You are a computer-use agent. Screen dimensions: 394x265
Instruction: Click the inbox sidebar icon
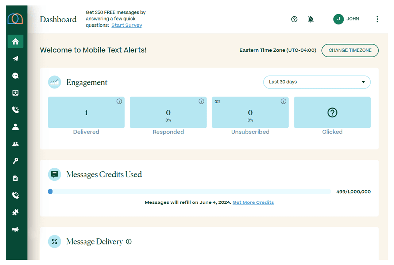15,93
